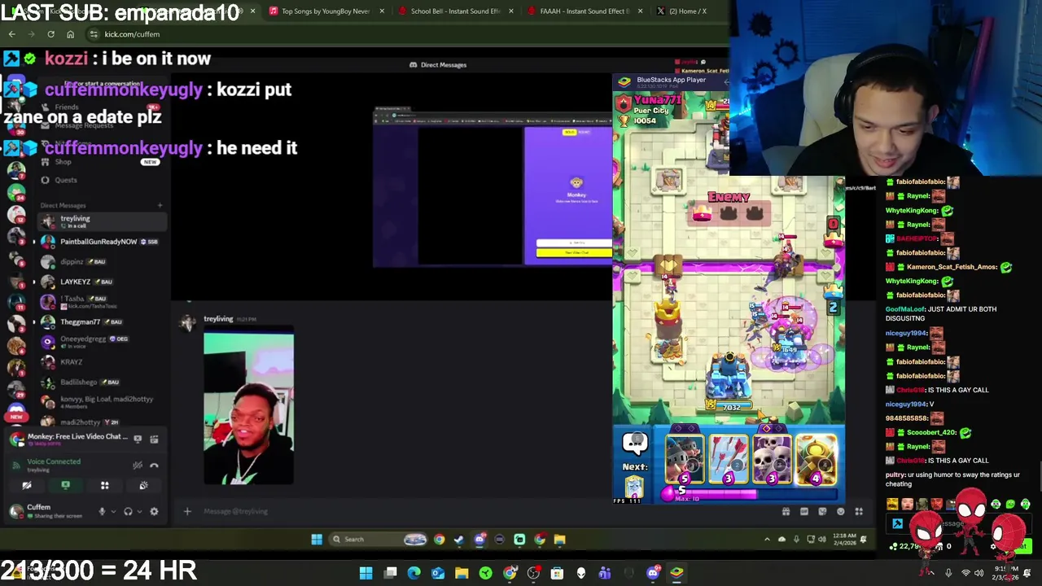Screen dimensions: 1042x586
Task: Open attachment plus button in chat
Action: (x=187, y=511)
